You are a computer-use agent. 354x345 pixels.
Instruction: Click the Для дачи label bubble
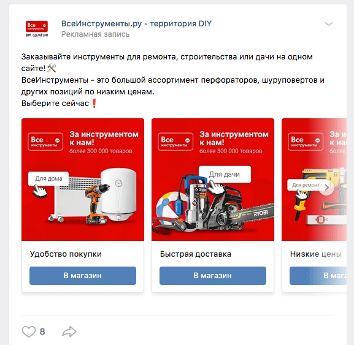225,174
